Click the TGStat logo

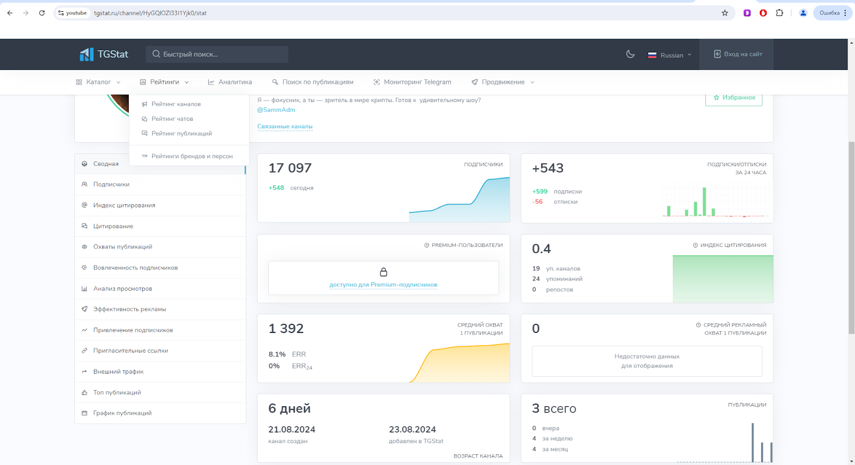[x=104, y=54]
